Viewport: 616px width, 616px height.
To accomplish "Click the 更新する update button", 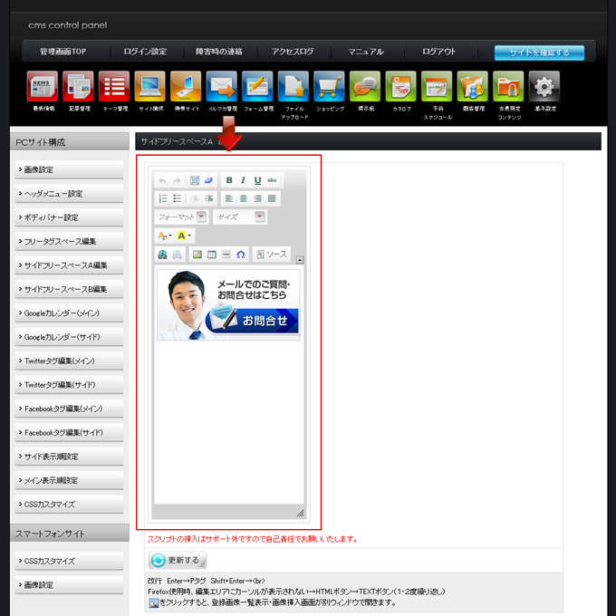I will [x=178, y=561].
